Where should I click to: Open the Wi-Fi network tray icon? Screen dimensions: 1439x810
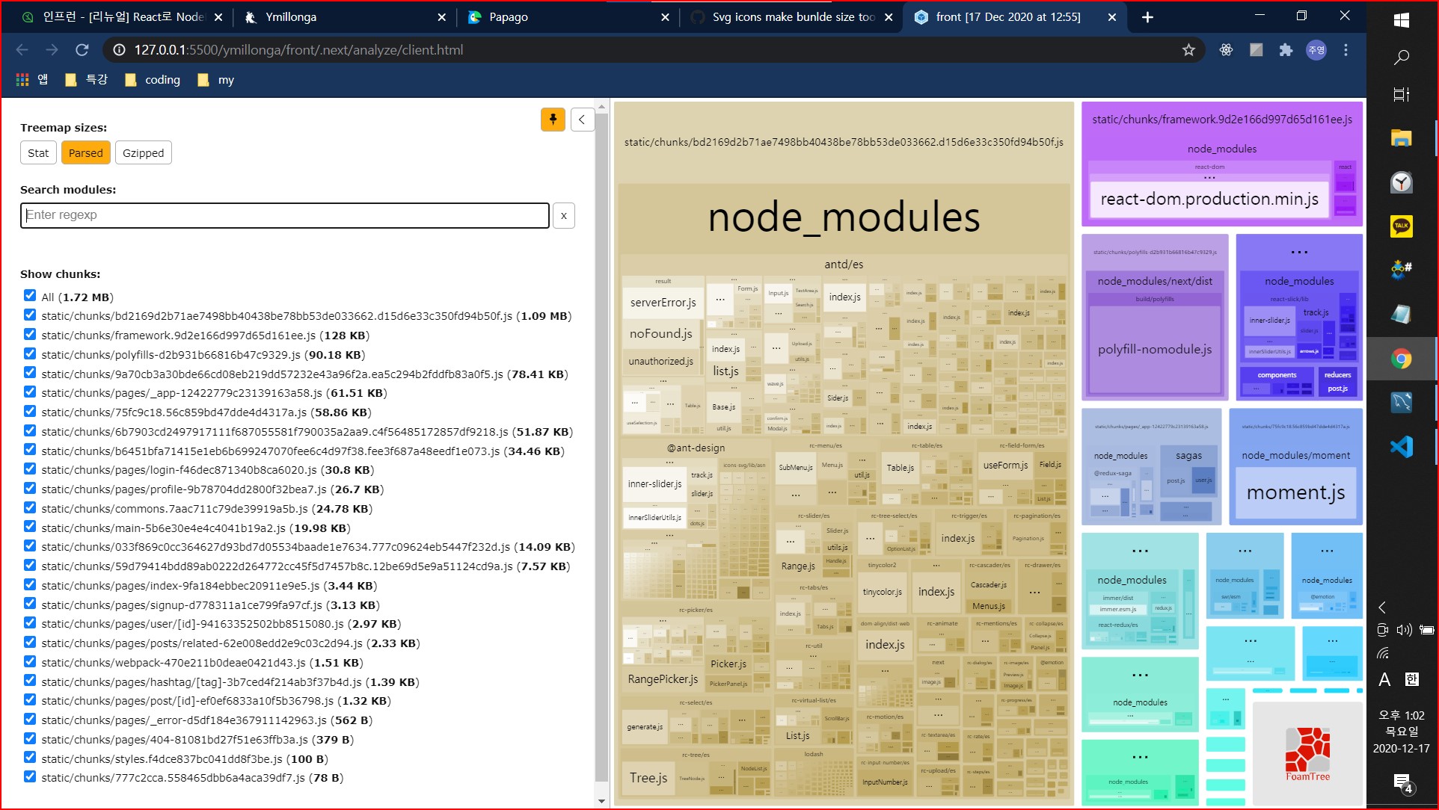(x=1383, y=652)
